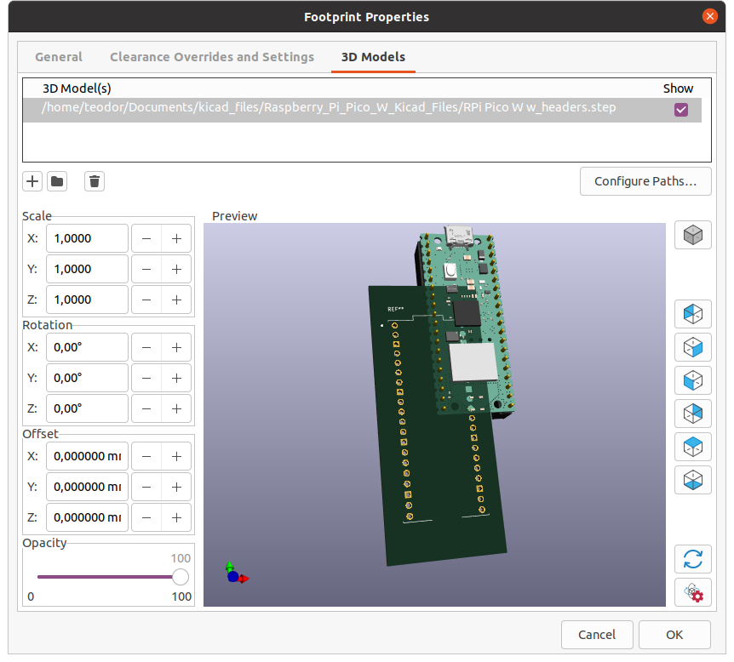Increase Offset Y with plus button

click(x=176, y=487)
